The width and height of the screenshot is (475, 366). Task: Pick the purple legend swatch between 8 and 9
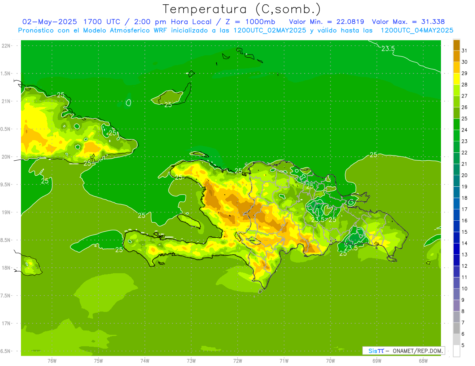[x=456, y=306]
